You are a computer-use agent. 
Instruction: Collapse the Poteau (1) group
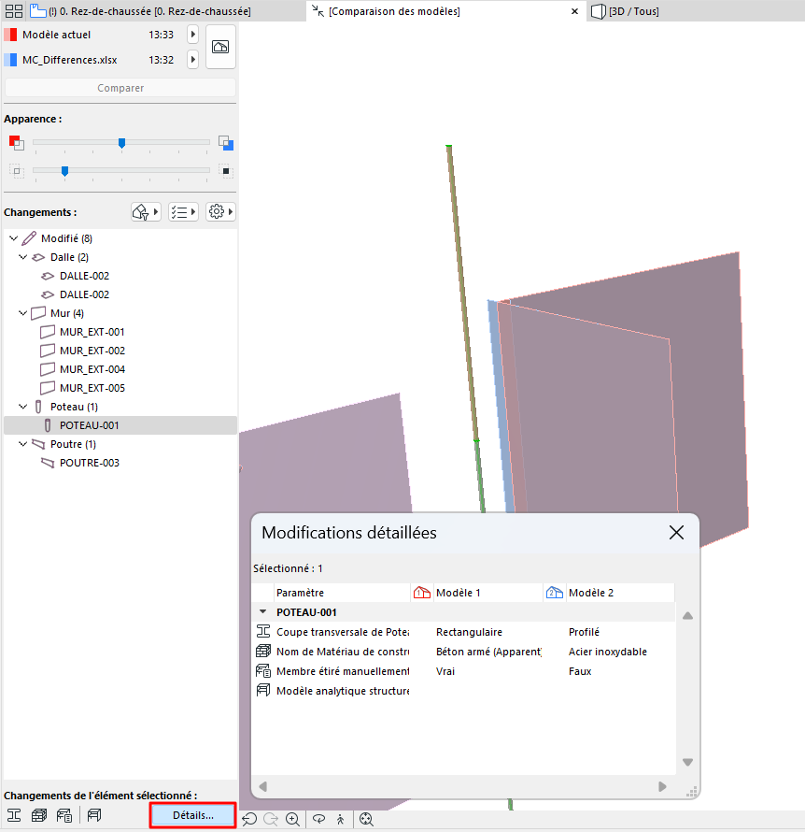(22, 407)
